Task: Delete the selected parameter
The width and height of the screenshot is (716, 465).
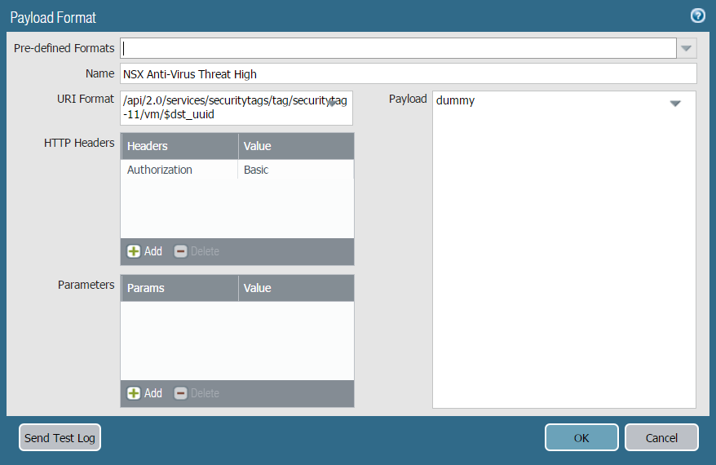Action: [x=197, y=393]
